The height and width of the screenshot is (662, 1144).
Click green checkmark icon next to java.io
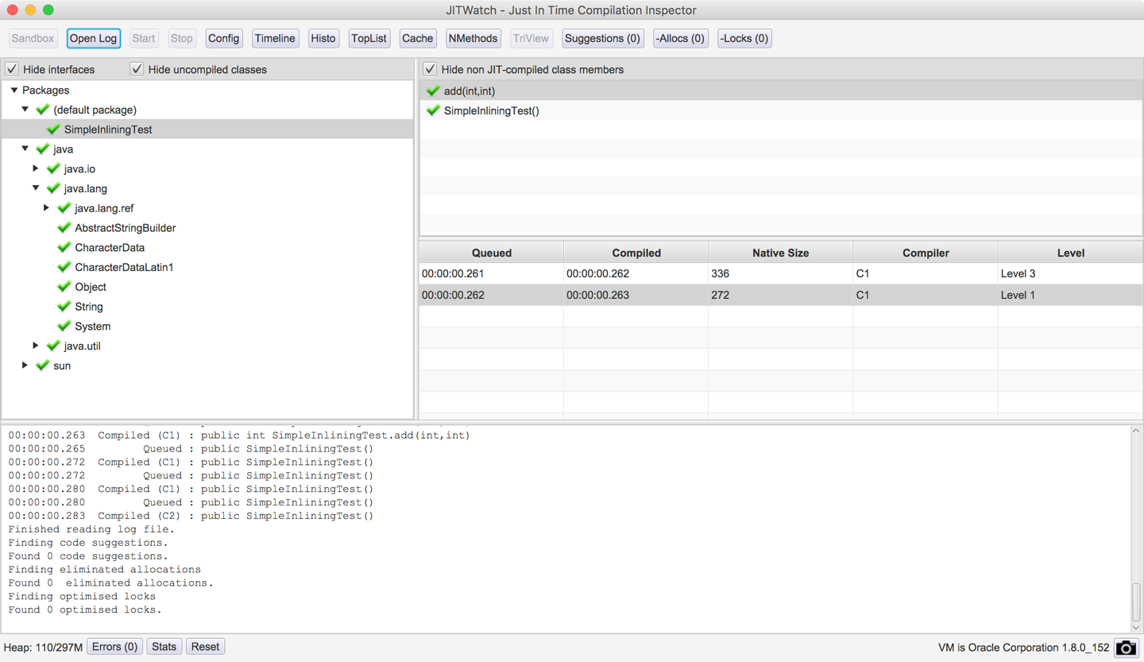(x=53, y=168)
